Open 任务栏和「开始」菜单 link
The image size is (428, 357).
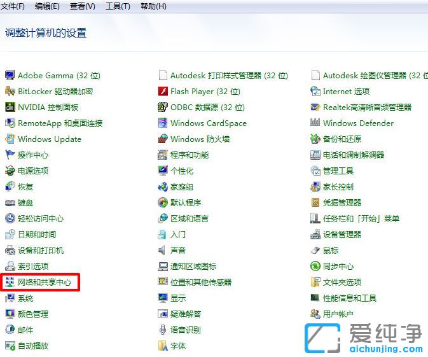click(361, 218)
